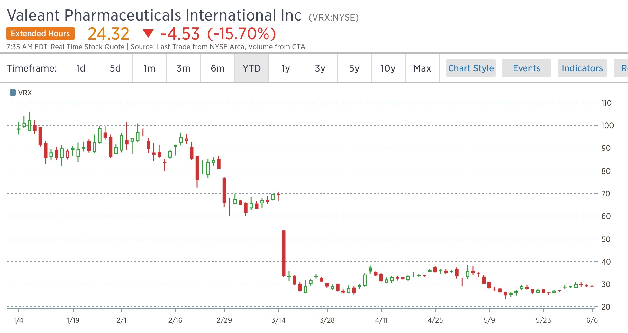This screenshot has width=628, height=333.
Task: Select the YTD timeframe tab
Action: [252, 68]
